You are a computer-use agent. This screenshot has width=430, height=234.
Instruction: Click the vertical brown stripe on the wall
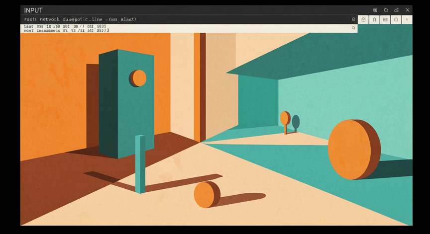tap(203, 87)
